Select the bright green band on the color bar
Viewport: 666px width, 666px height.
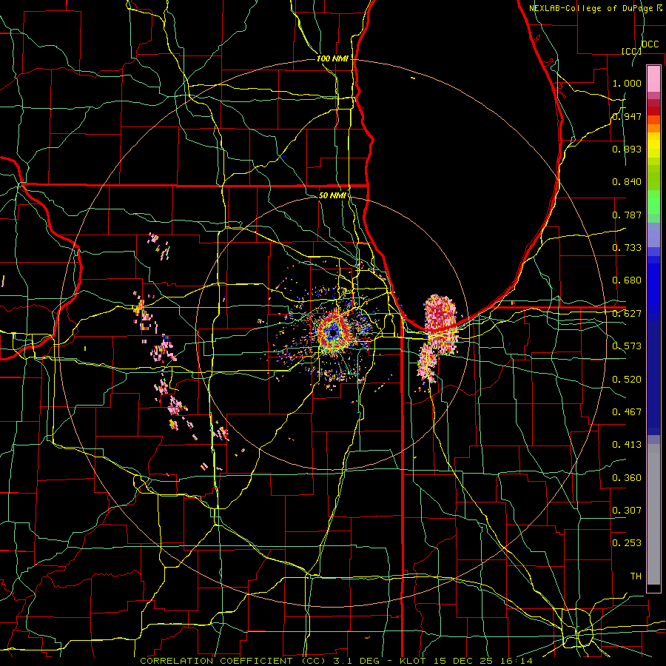[653, 203]
